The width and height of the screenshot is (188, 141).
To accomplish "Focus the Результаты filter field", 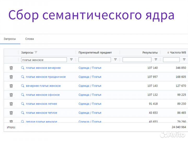I will [137, 60].
